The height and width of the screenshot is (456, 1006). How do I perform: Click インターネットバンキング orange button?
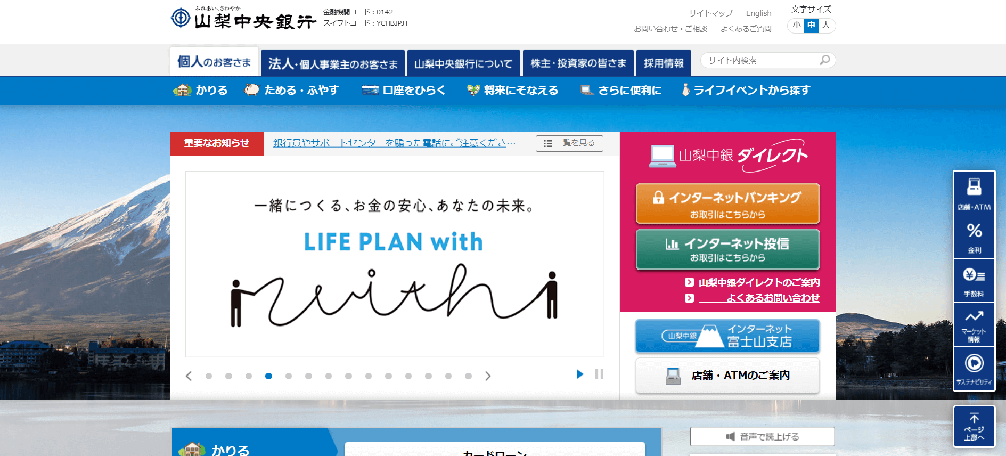(727, 203)
